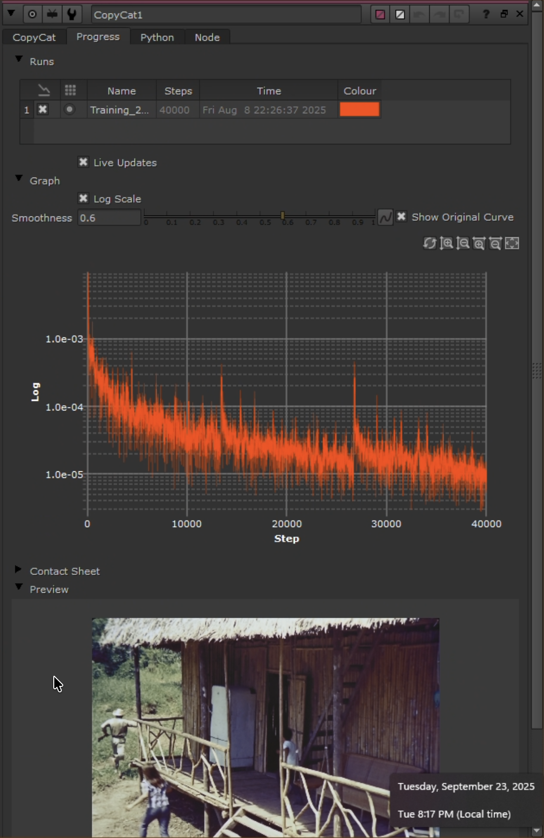This screenshot has height=838, width=544.
Task: Click the scrollbar up arrow
Action: tap(537, 4)
